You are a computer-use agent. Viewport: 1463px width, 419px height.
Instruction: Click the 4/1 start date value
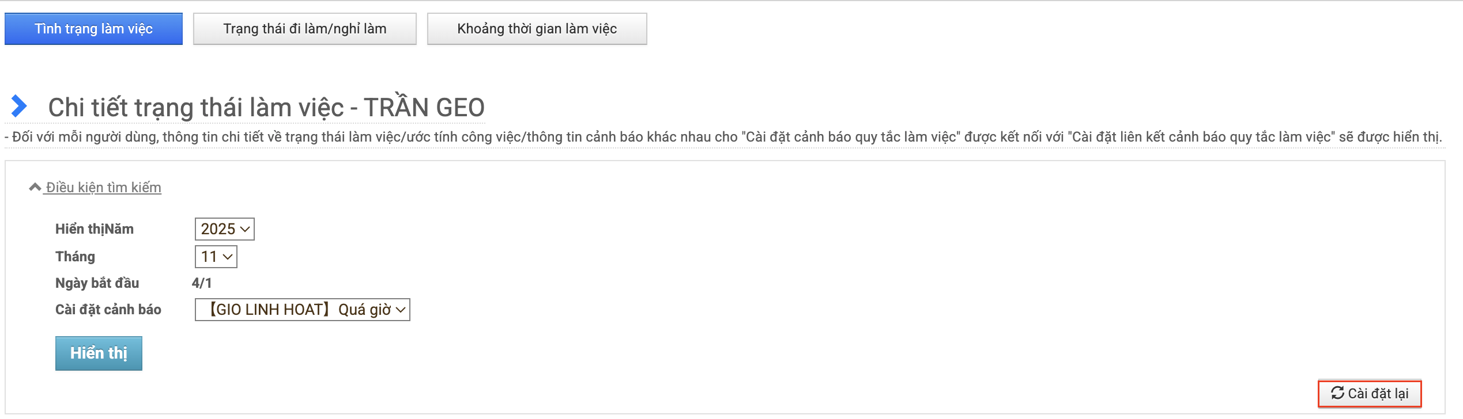[x=202, y=283]
